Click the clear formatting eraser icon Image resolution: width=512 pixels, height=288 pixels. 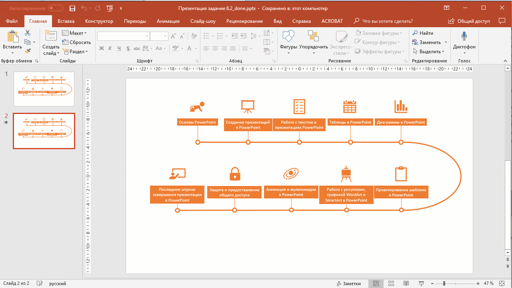pos(194,36)
